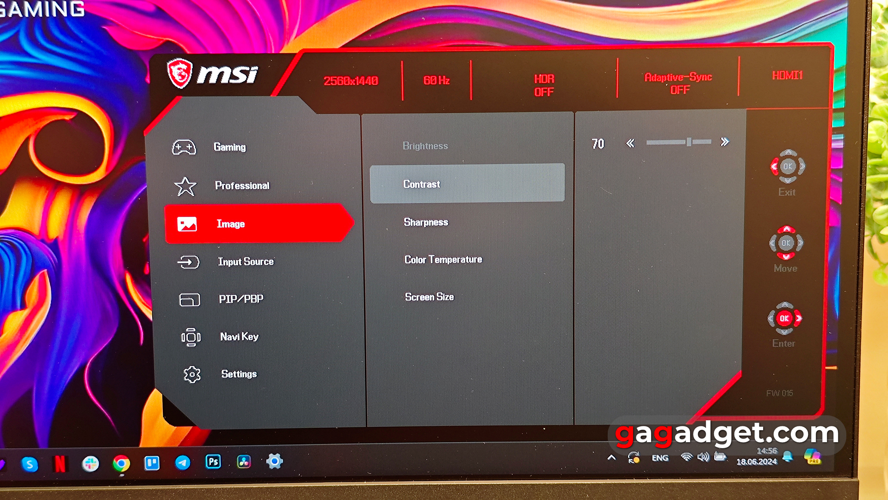Open Trello from the taskbar

point(152,463)
